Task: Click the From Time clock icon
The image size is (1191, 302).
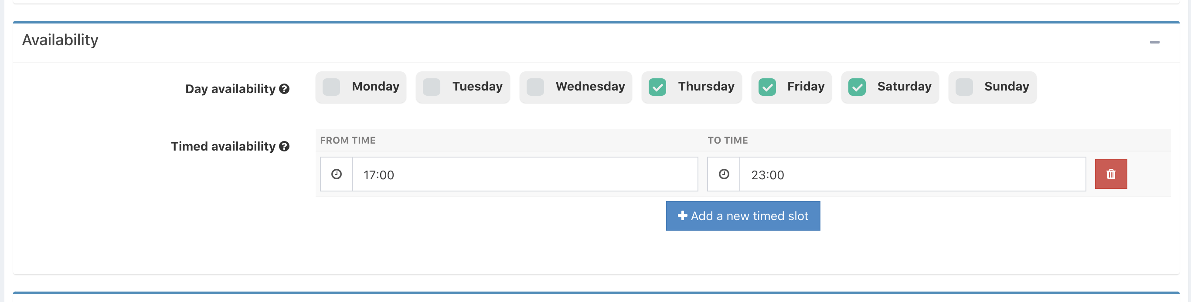Action: click(x=337, y=174)
